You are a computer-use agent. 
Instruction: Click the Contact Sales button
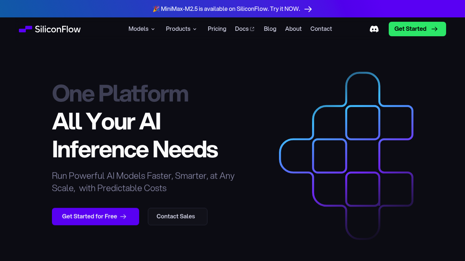[x=177, y=216]
